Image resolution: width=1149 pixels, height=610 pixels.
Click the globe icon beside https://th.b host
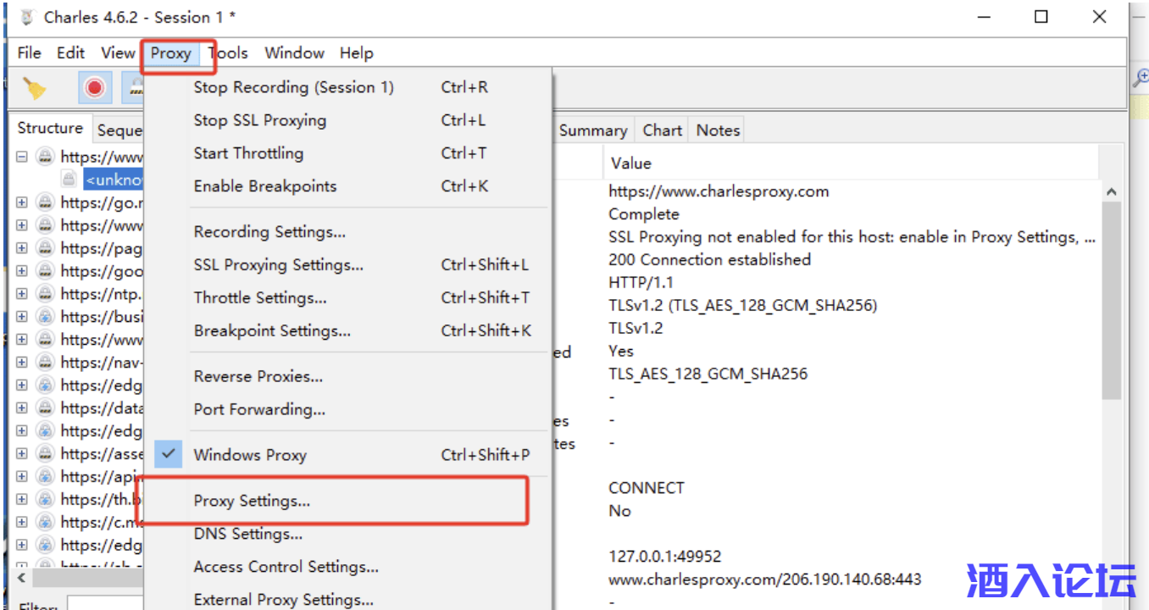click(x=46, y=500)
